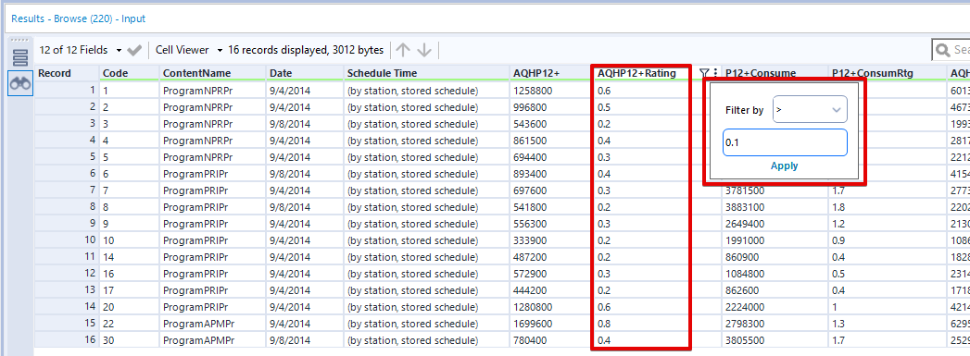This screenshot has height=356, width=970.
Task: Select P12+ConsumRtg cell 1.2
Action: pyautogui.click(x=888, y=224)
